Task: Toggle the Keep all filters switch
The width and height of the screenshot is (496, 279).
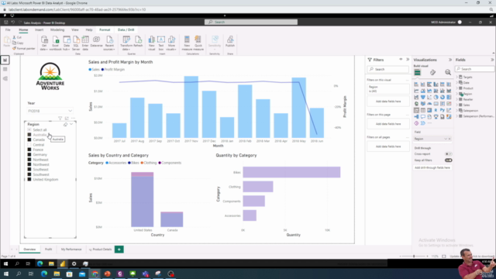Action: point(448,160)
